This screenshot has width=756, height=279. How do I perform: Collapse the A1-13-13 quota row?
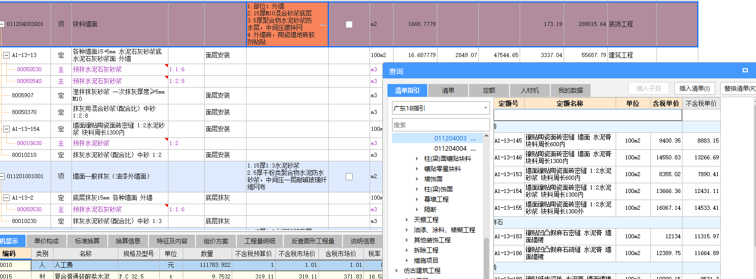tap(7, 55)
